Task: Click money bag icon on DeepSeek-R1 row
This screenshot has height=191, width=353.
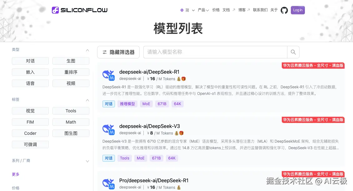Action: point(179,79)
